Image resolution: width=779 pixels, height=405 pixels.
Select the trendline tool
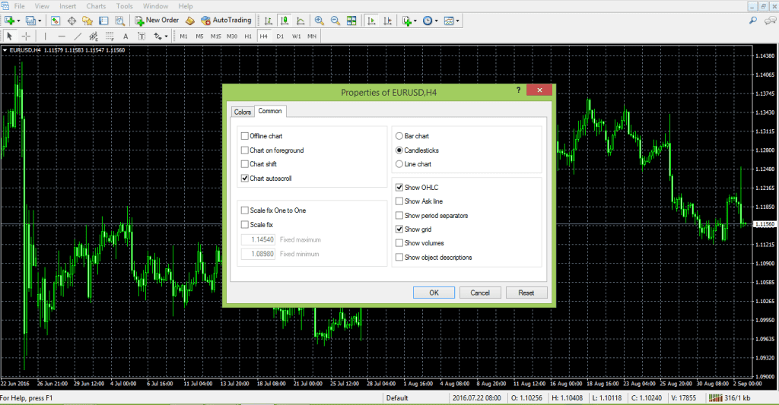click(78, 36)
